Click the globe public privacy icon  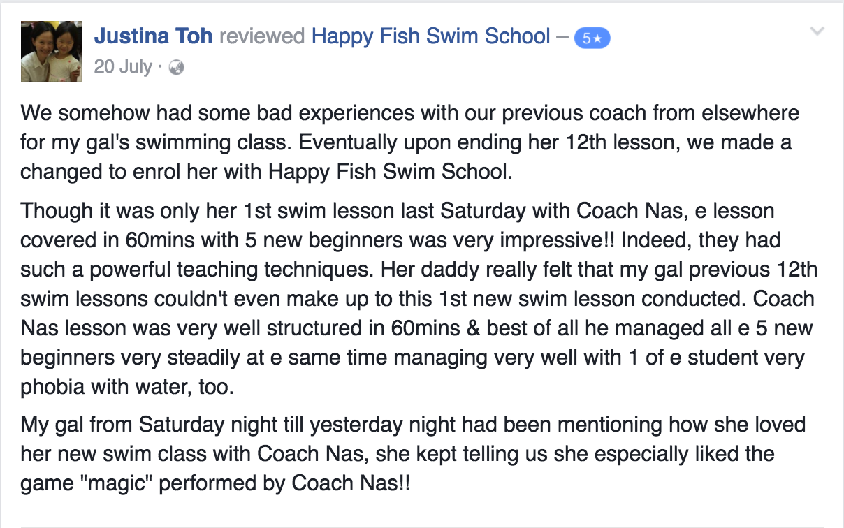tap(177, 68)
